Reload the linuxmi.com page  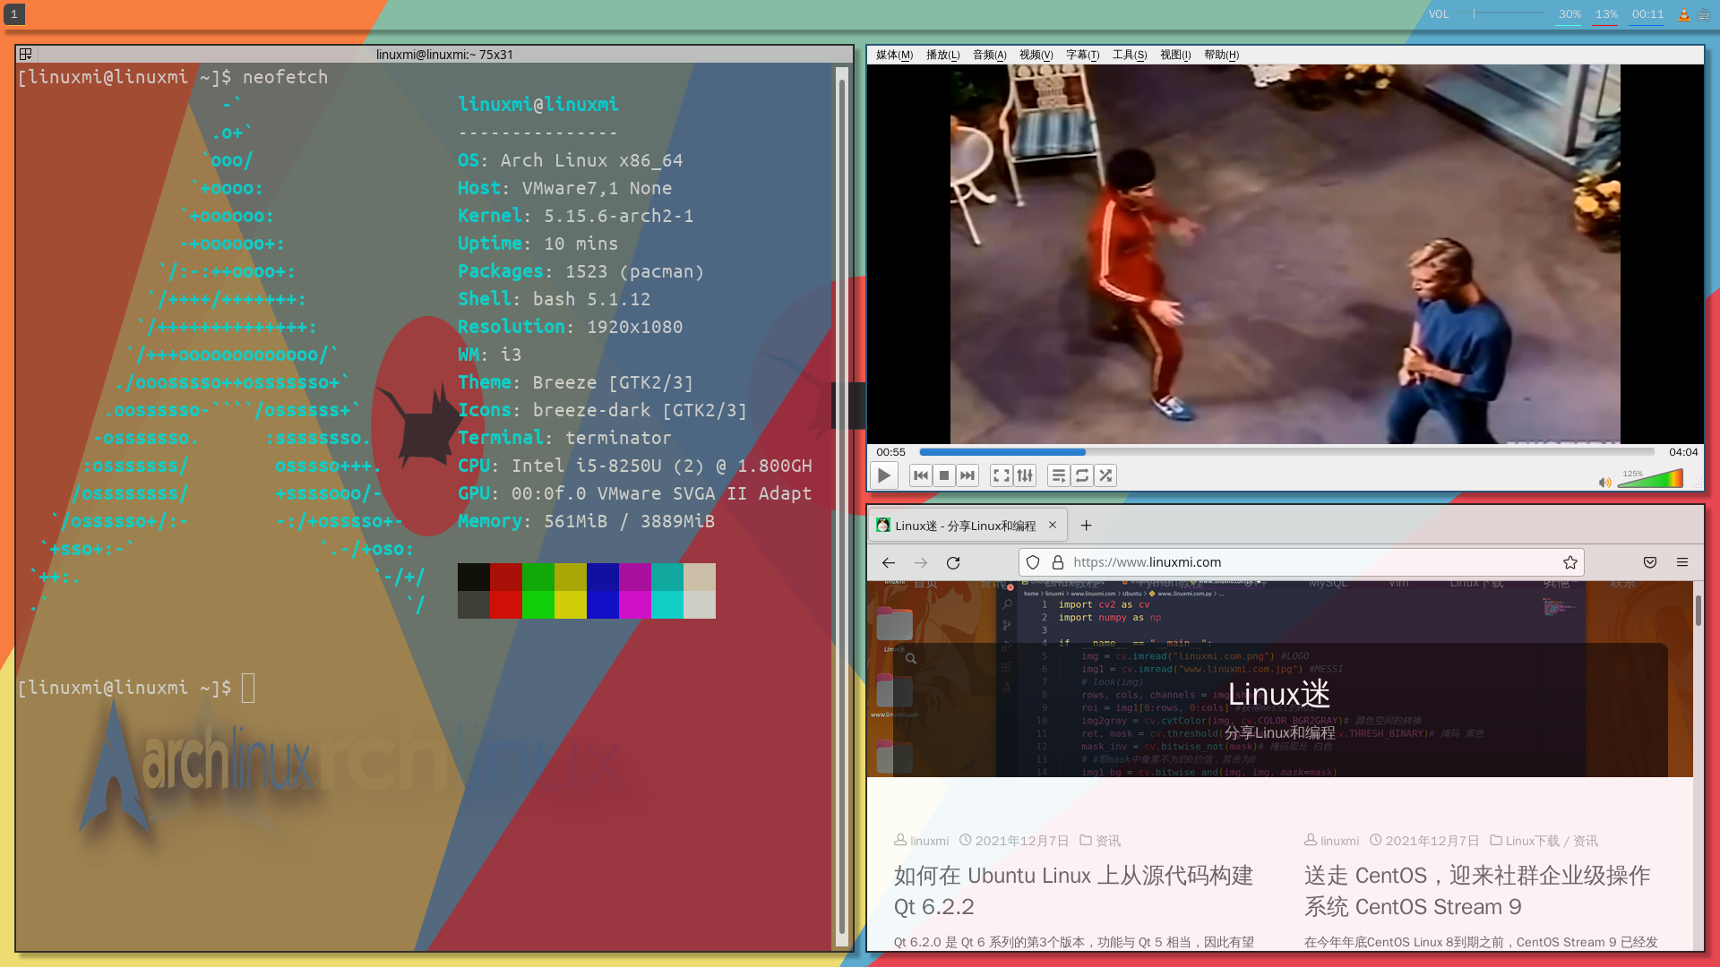pos(953,562)
